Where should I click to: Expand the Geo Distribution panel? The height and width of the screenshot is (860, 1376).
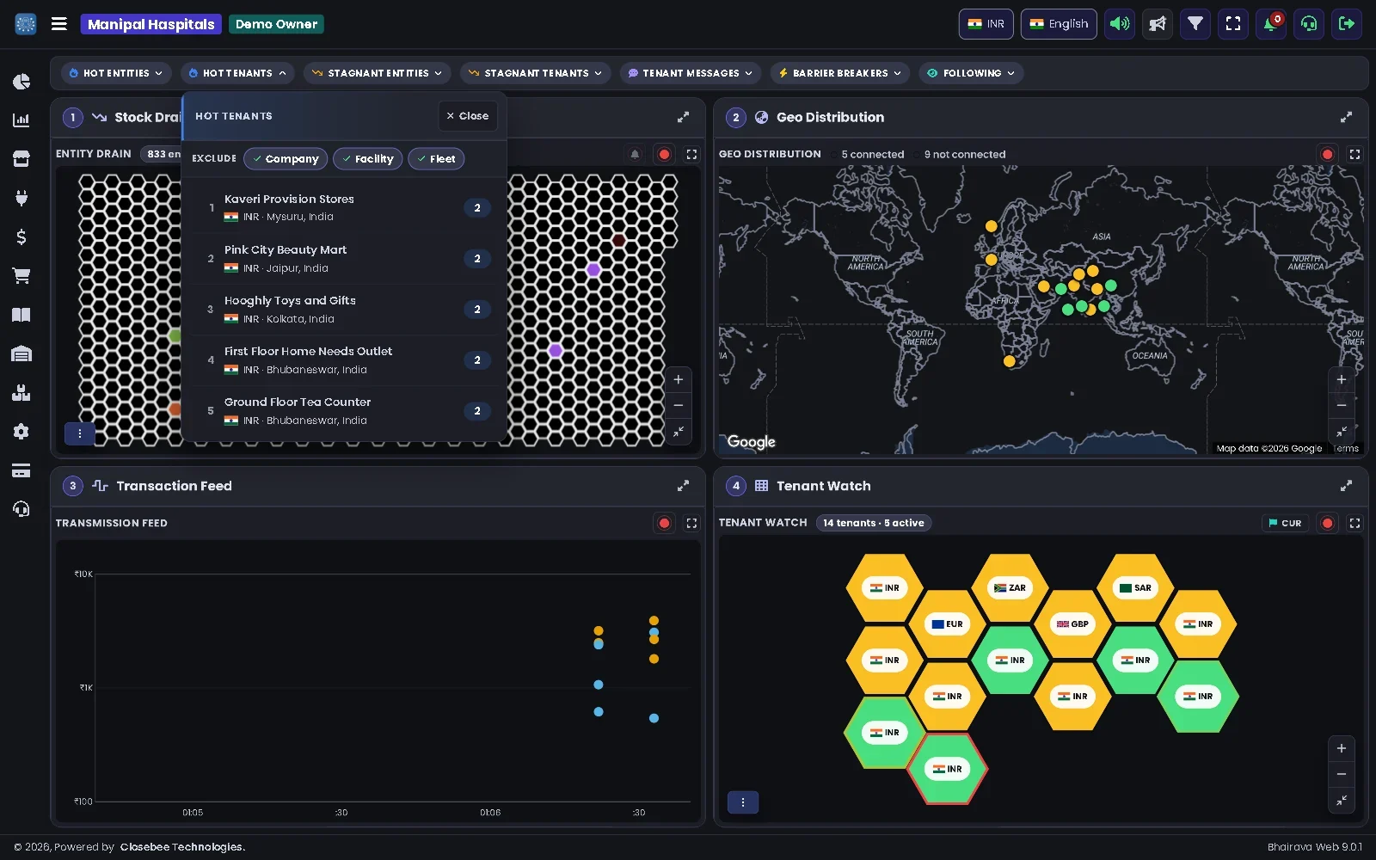click(1346, 117)
